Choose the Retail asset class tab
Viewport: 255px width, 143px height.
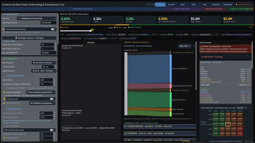pos(182,4)
